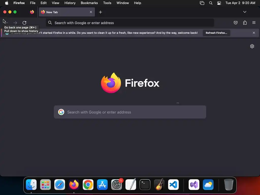Open Finder from the Dock
The image size is (260, 195).
pyautogui.click(x=31, y=185)
